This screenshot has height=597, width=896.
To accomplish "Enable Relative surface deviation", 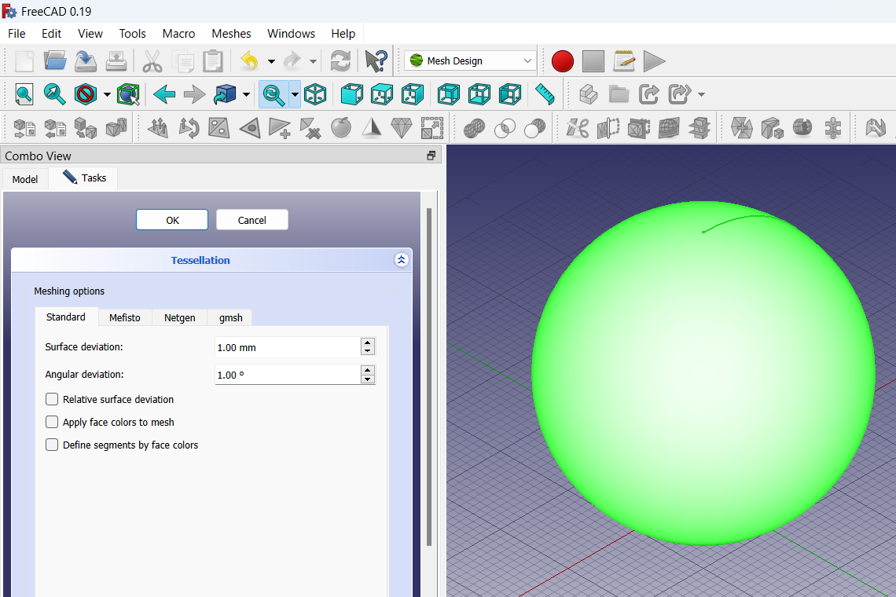I will (52, 399).
